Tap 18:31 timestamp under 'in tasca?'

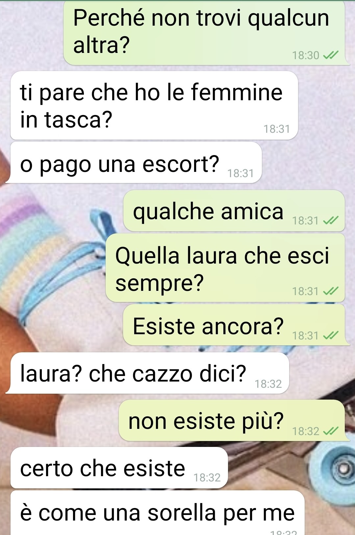pos(277,129)
